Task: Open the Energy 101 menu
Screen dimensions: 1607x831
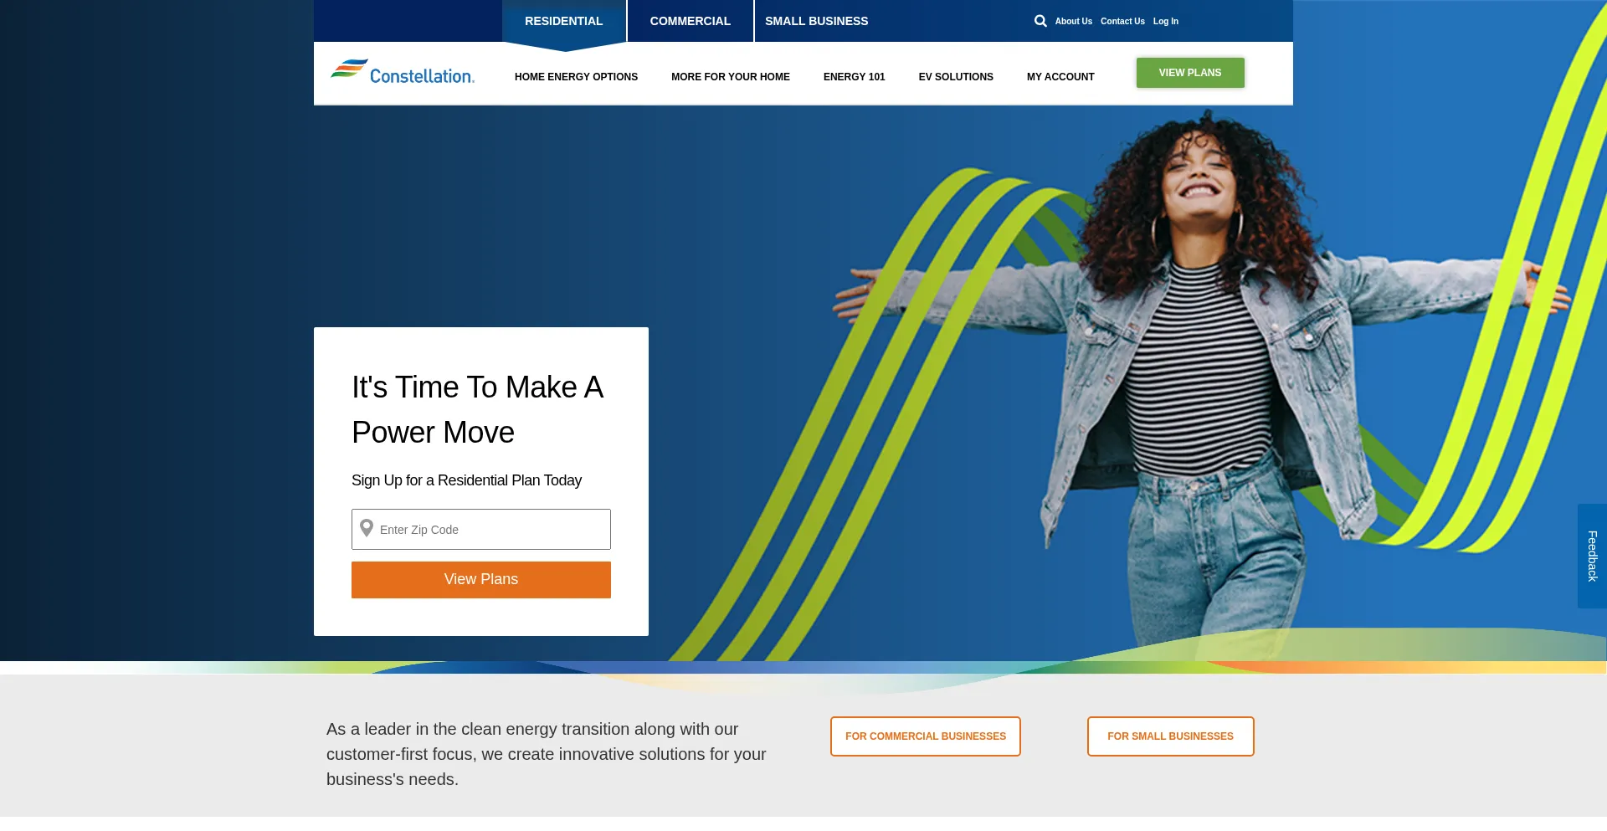Action: 854,77
